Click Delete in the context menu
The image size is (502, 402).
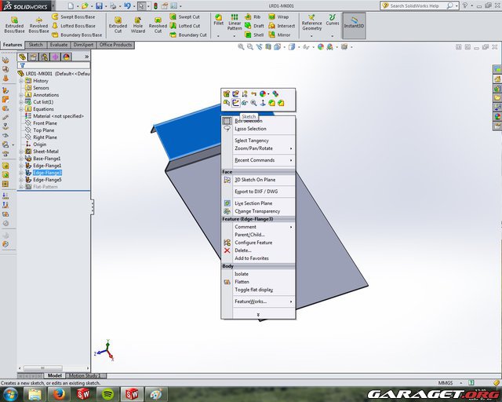(x=242, y=250)
